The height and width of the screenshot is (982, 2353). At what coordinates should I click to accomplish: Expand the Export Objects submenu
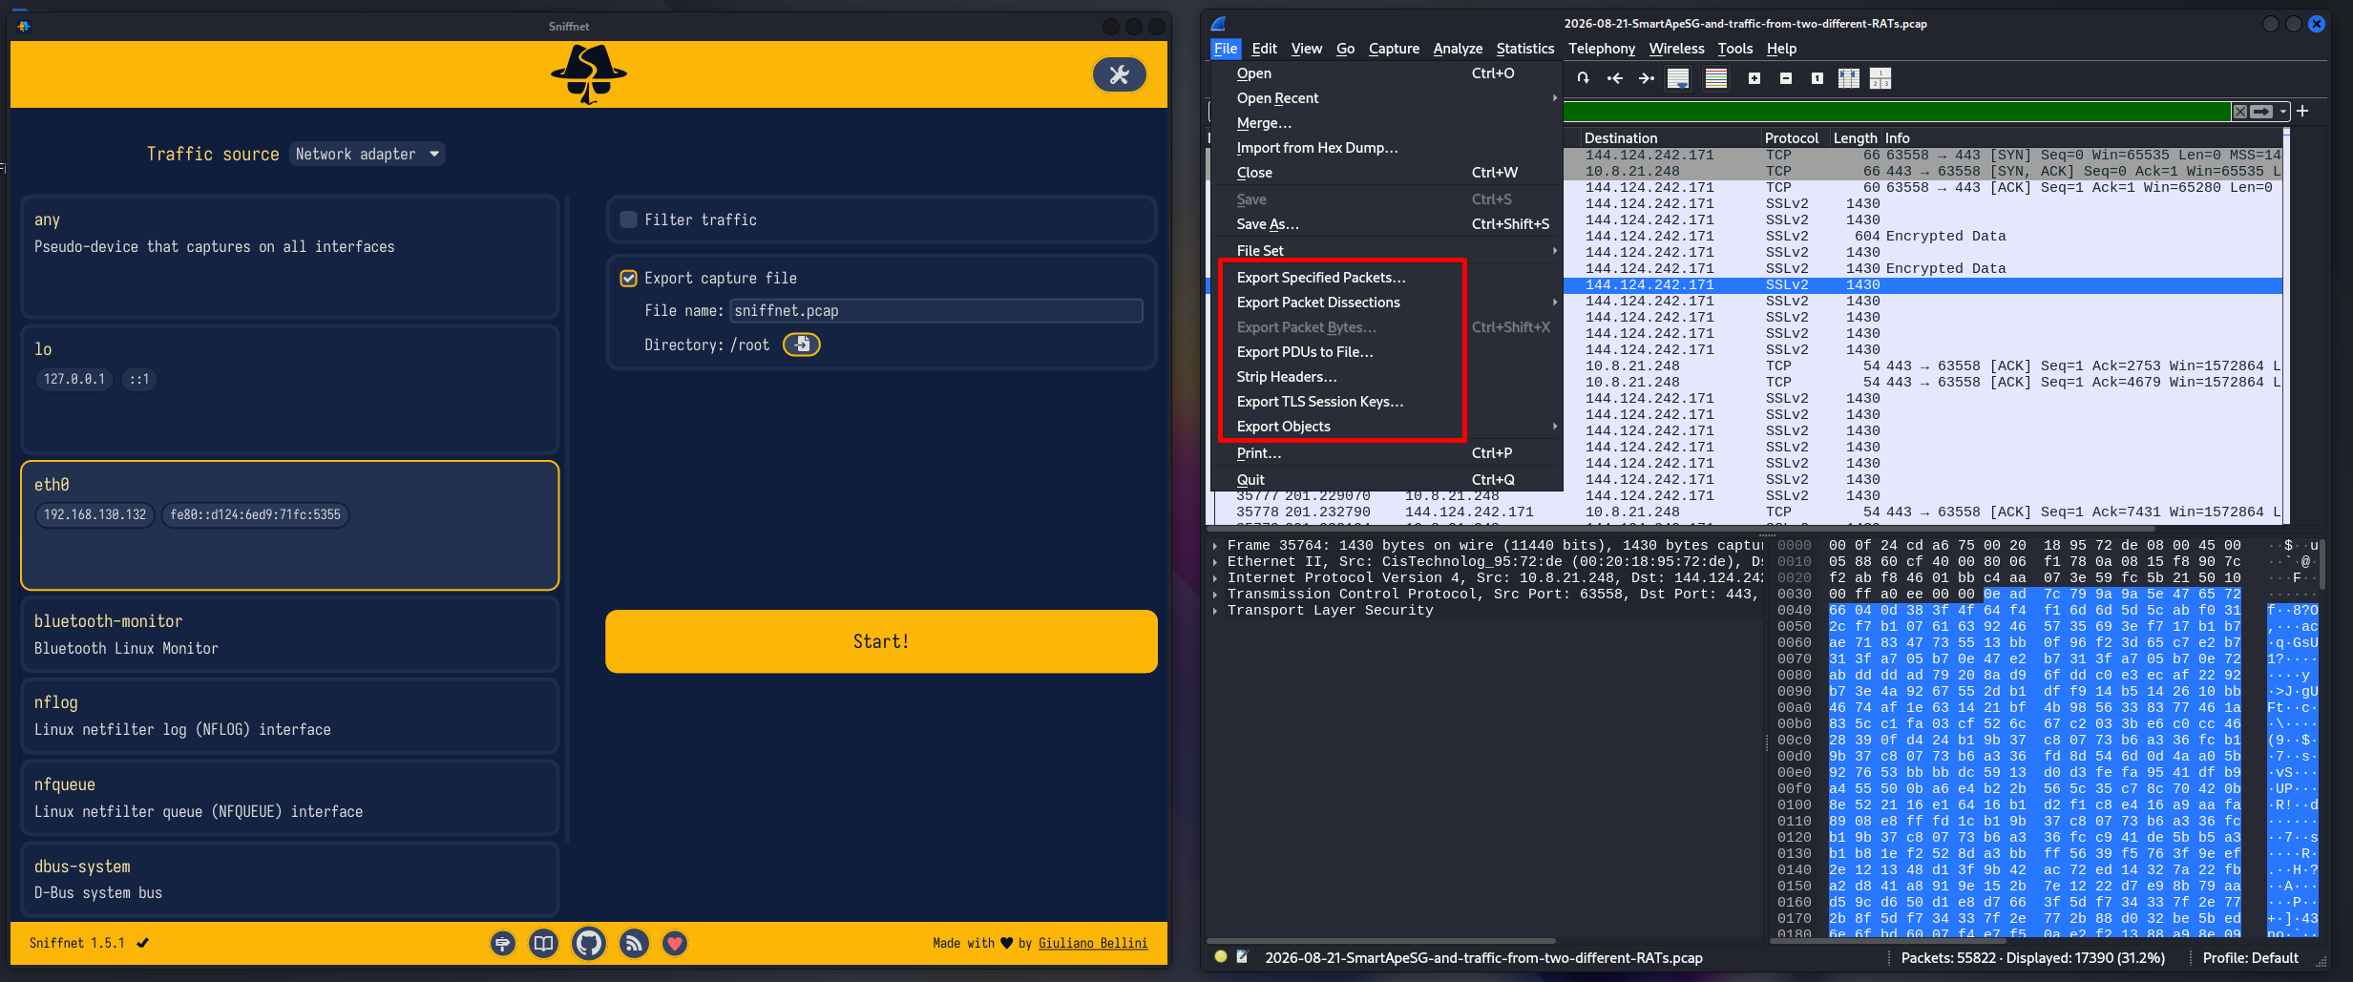coord(1386,427)
